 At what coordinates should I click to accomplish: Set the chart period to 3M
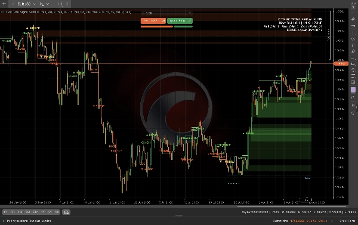point(27,212)
